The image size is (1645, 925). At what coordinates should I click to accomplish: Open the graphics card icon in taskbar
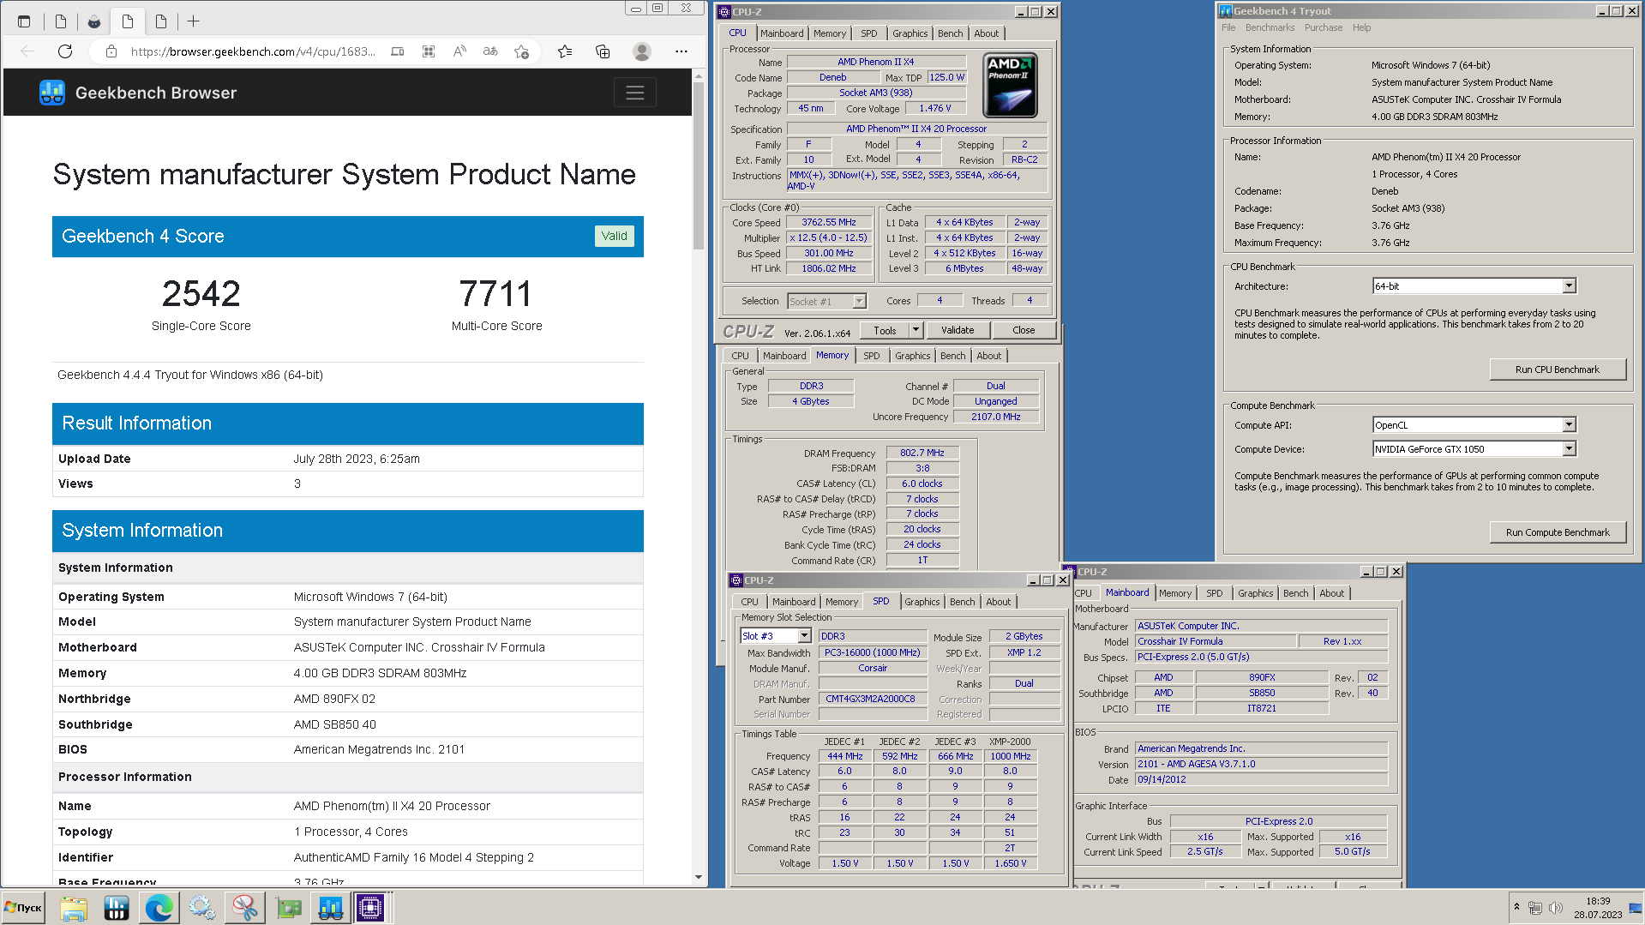point(289,908)
